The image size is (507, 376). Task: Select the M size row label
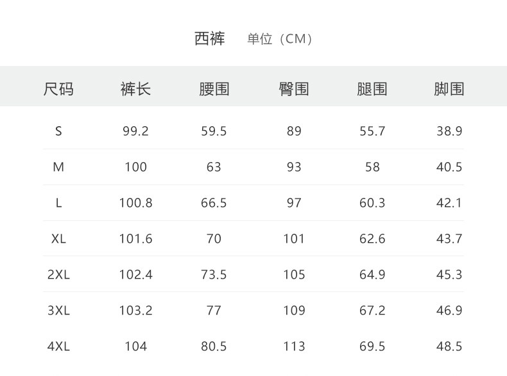click(x=58, y=167)
